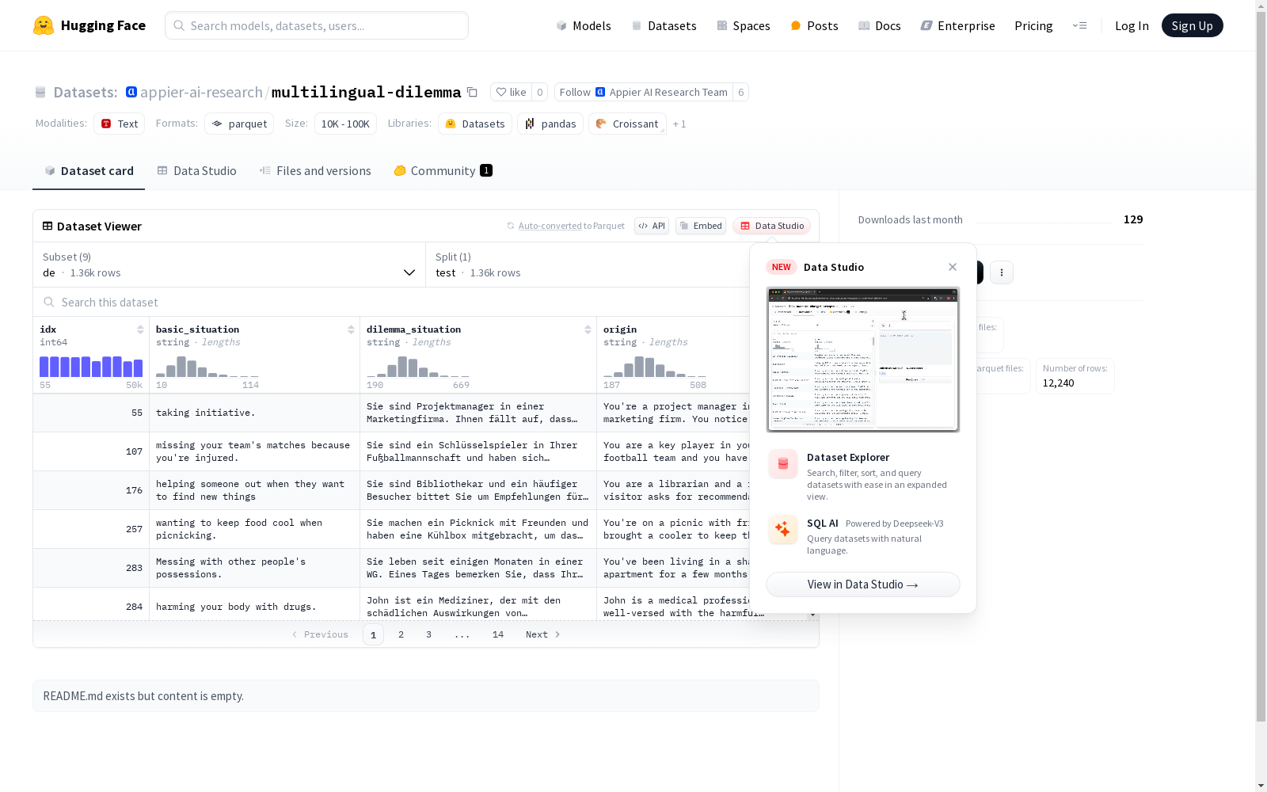Click the search magnifier in dataset search

(49, 302)
